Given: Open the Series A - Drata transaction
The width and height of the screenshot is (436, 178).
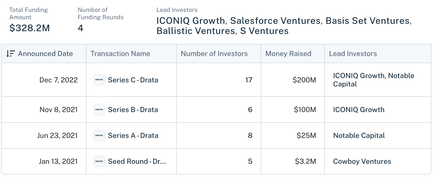Looking at the screenshot, I should coord(133,136).
